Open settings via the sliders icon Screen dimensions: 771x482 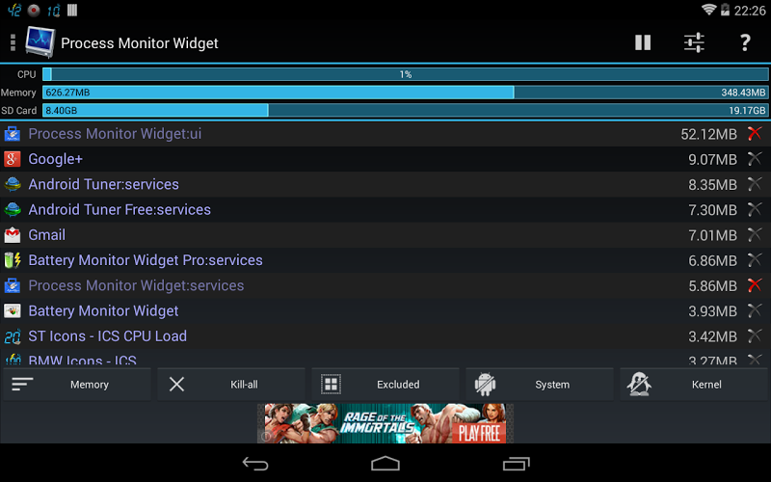tap(694, 42)
